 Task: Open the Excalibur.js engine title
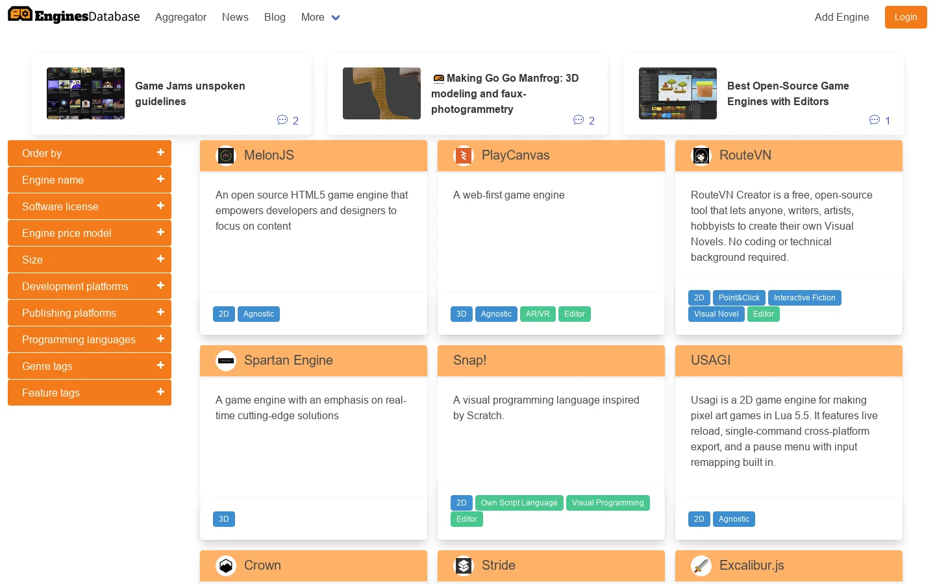pos(752,566)
